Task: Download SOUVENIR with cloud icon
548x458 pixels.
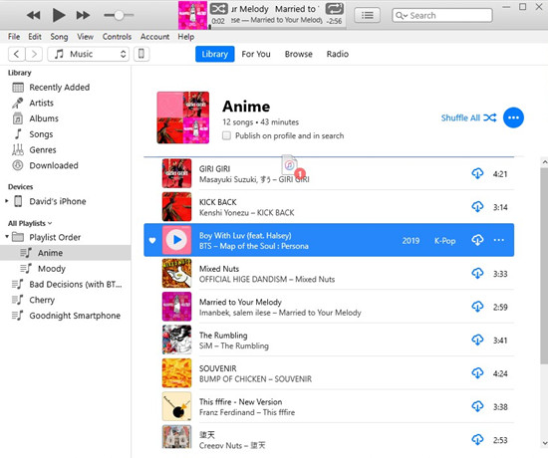Action: coord(477,372)
